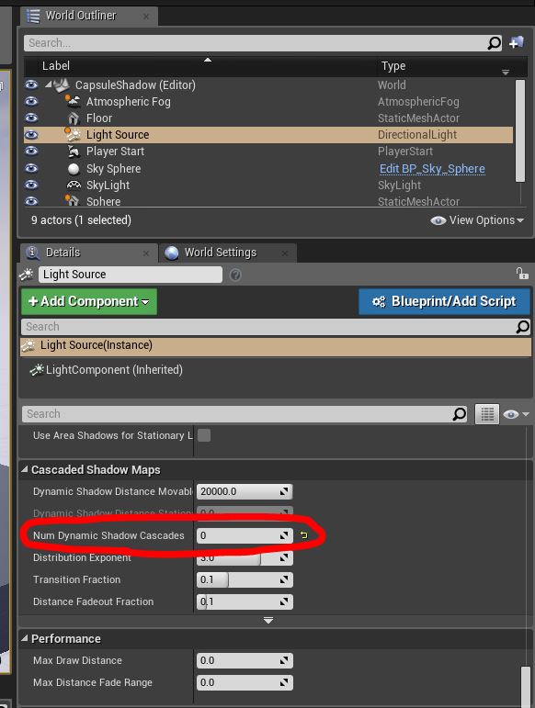
Task: Hide the Floor actor
Action: (31, 118)
